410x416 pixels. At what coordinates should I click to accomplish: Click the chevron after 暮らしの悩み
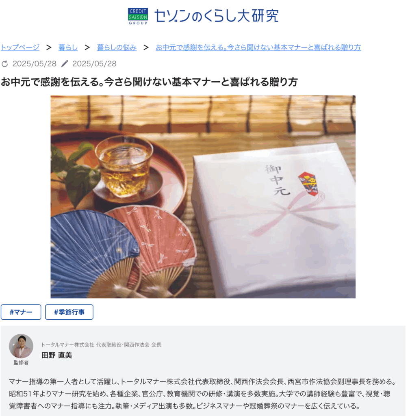click(146, 48)
